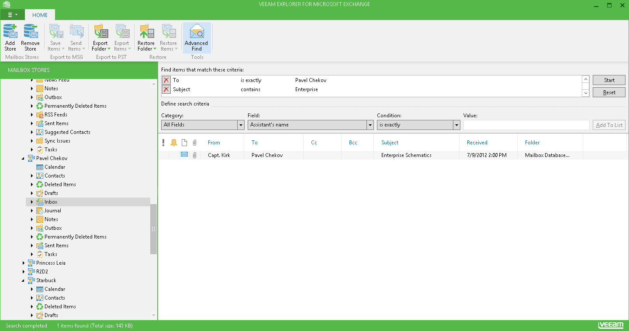This screenshot has width=629, height=331.
Task: Click into the Value input field
Action: 526,125
